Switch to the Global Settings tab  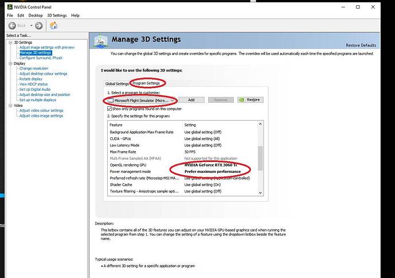117,84
